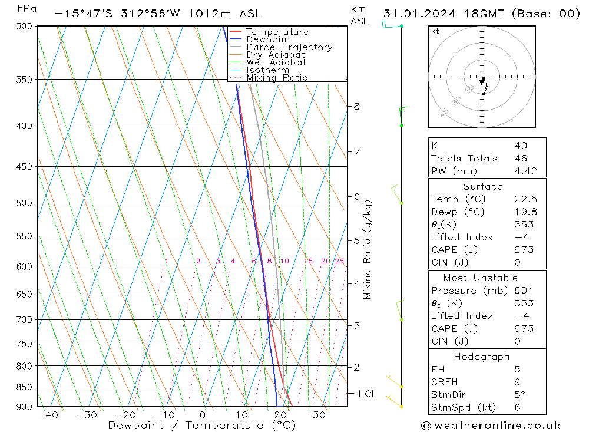
Task: Click the wind barb at 900 hPa
Action: coord(395,401)
